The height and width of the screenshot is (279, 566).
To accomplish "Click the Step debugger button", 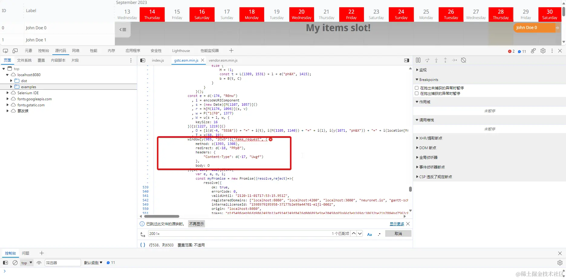I will pos(454,60).
